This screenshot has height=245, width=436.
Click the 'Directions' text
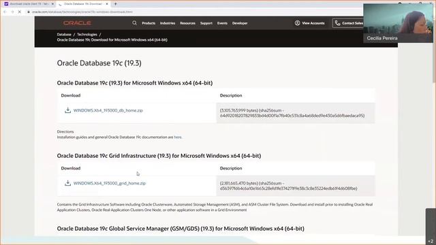[65, 131]
